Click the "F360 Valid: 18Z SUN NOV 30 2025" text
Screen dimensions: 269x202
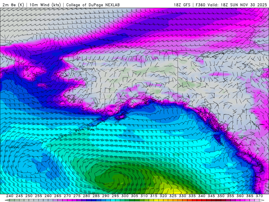pyautogui.click(x=231, y=5)
